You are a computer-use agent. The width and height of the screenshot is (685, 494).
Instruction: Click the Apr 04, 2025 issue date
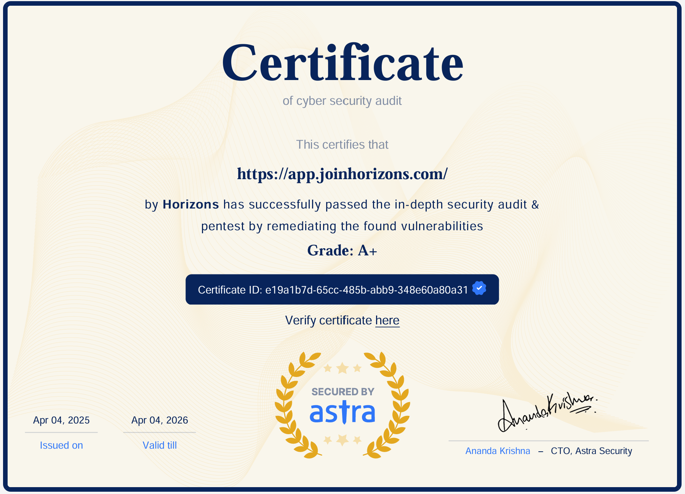tap(61, 420)
